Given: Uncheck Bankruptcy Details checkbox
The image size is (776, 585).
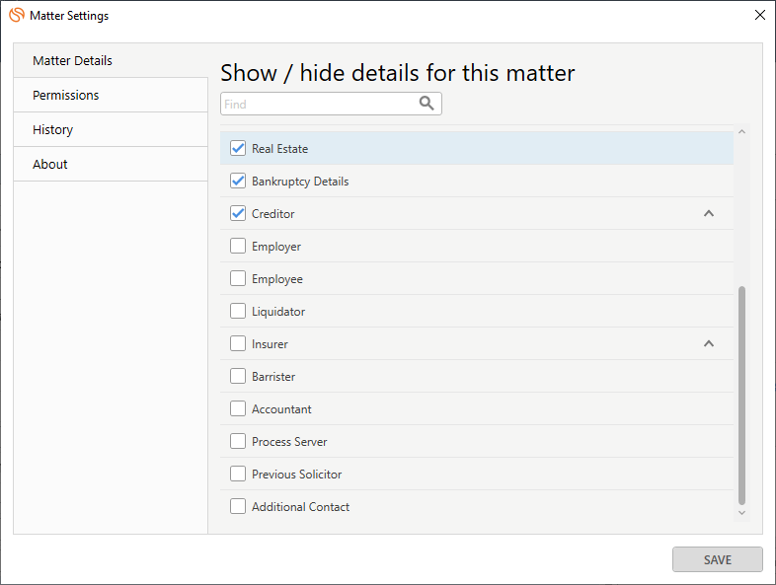Looking at the screenshot, I should tap(238, 181).
